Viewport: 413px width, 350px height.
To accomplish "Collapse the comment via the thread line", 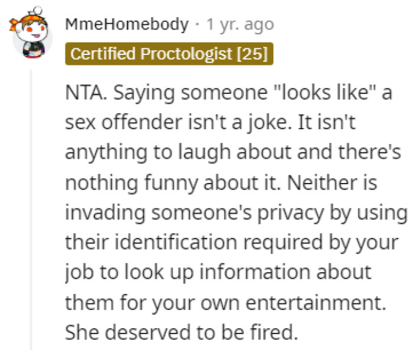I will pos(32,207).
